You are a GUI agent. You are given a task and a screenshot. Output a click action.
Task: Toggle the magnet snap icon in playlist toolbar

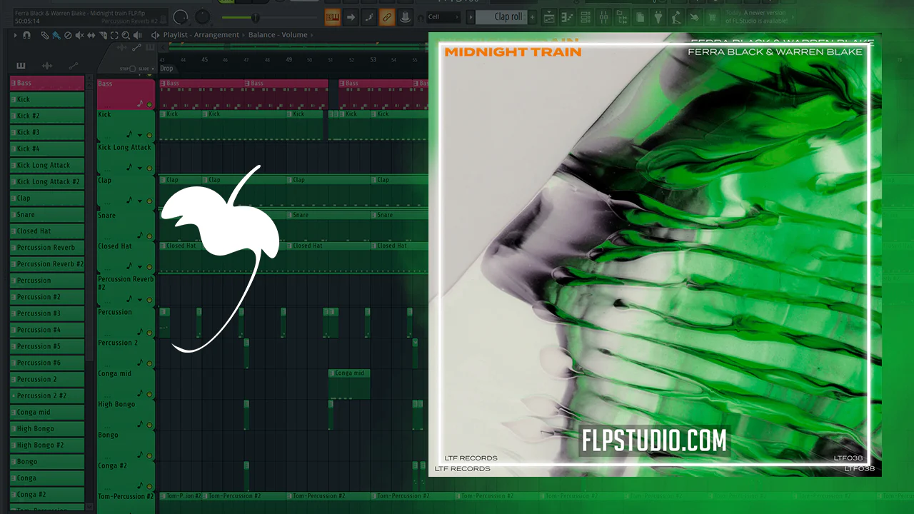(x=26, y=35)
